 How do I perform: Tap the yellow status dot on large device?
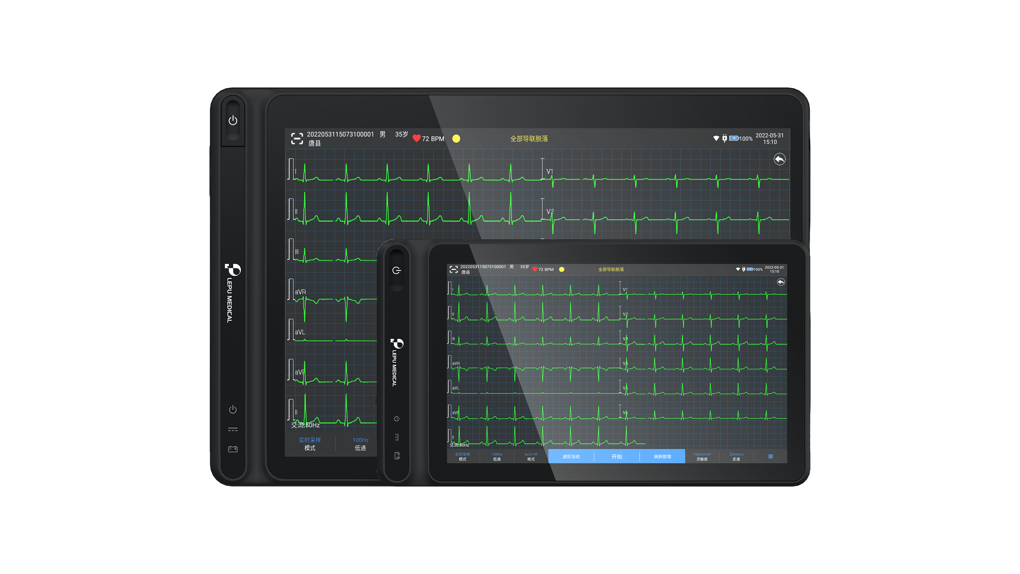pyautogui.click(x=456, y=139)
